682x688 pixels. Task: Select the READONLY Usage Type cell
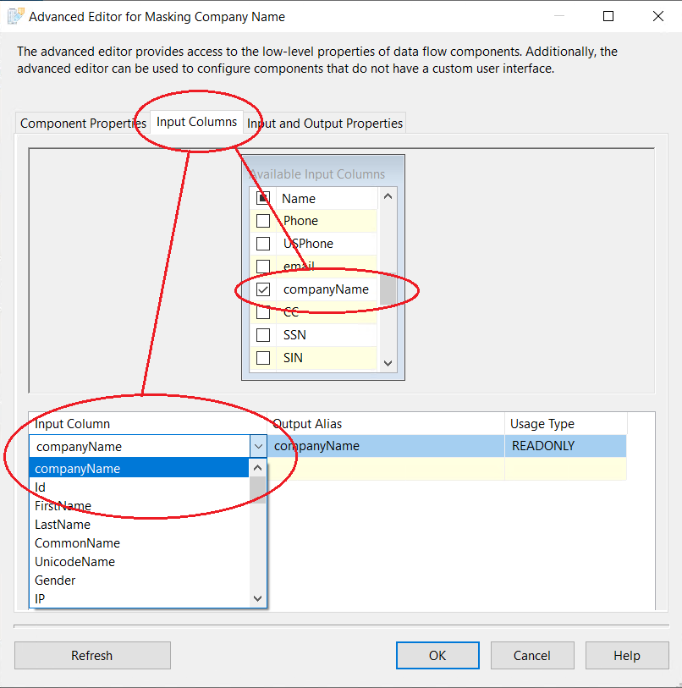click(565, 446)
